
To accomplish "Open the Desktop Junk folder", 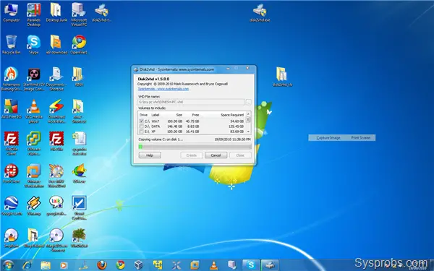I will (x=56, y=12).
